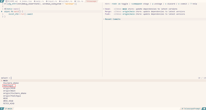Click the insert mode indicator in statusline

pyautogui.click(x=2, y=109)
